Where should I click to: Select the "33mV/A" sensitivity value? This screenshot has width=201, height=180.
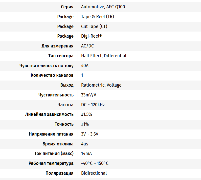[89, 95]
